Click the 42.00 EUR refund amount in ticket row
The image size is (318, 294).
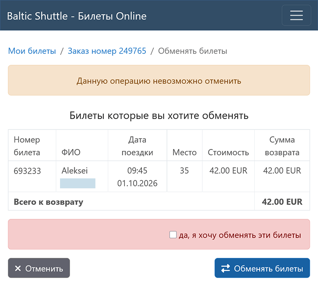pos(282,170)
